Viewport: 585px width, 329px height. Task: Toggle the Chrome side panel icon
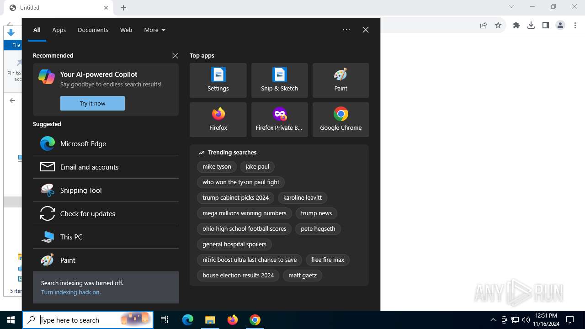pos(546,25)
